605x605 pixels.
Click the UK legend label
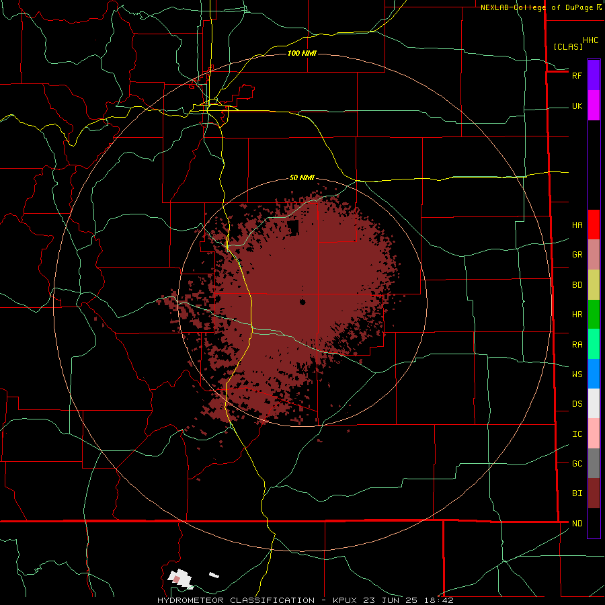(577, 106)
